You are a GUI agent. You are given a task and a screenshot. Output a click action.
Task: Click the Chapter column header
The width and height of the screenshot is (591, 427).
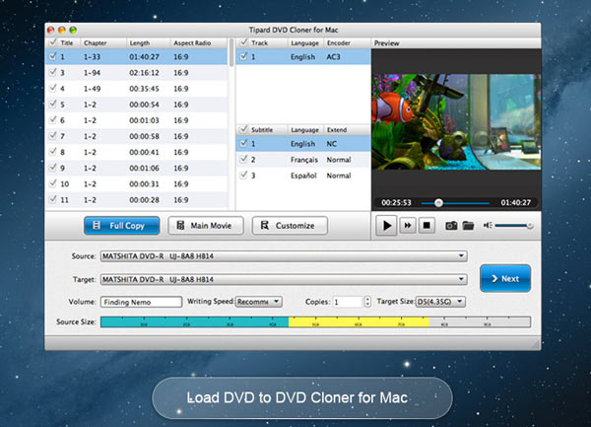103,43
